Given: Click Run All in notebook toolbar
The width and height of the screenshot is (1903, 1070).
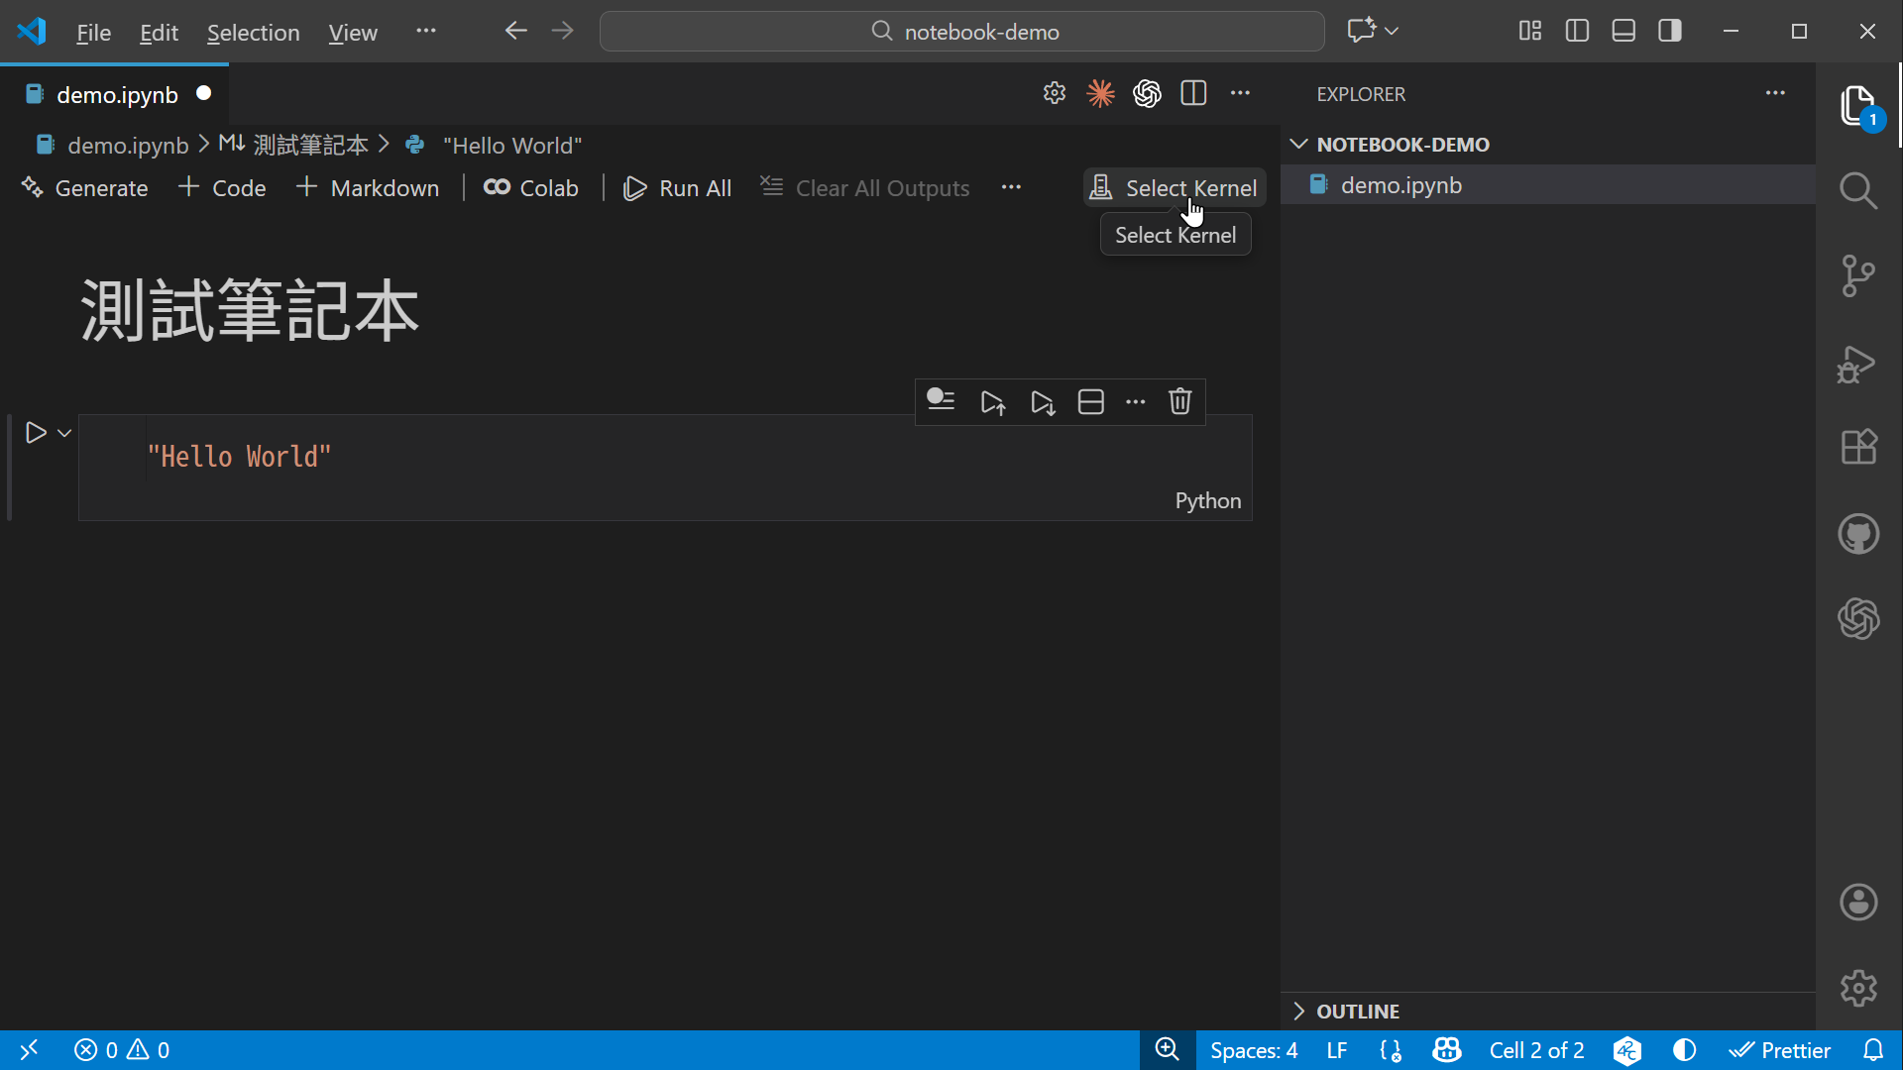Looking at the screenshot, I should 677,187.
